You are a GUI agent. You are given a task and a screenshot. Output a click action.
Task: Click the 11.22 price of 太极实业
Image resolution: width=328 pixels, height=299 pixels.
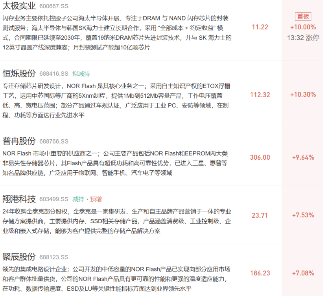coord(260,27)
